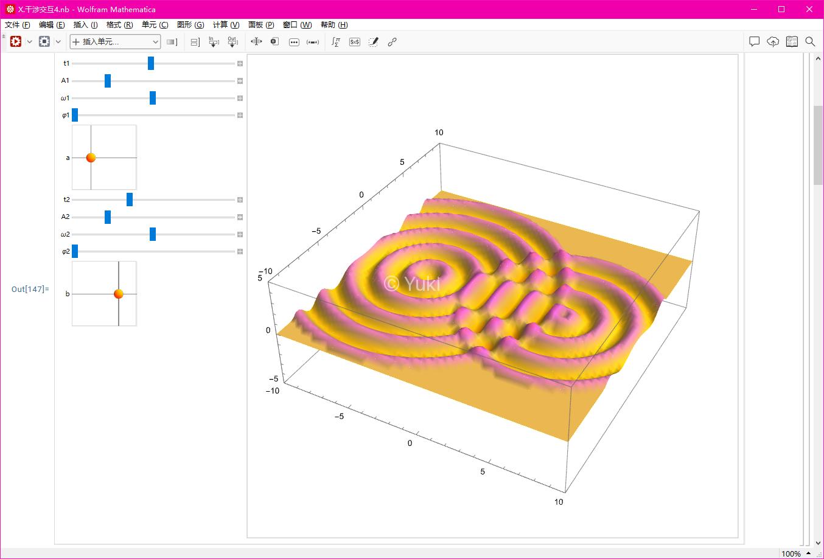Open the 插入单元 dropdown

(115, 42)
